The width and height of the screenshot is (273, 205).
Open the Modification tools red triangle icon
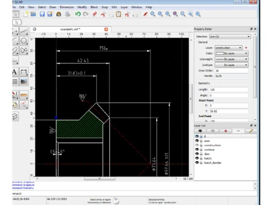pos(15,95)
